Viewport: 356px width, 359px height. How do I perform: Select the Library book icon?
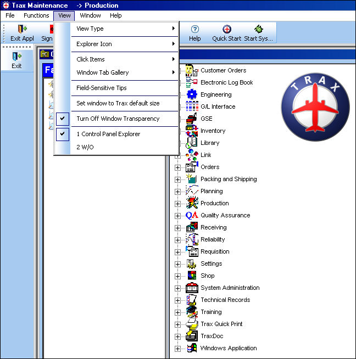point(192,143)
